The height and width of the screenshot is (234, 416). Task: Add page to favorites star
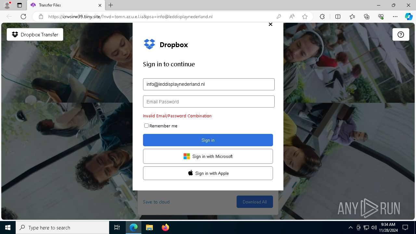point(305,17)
